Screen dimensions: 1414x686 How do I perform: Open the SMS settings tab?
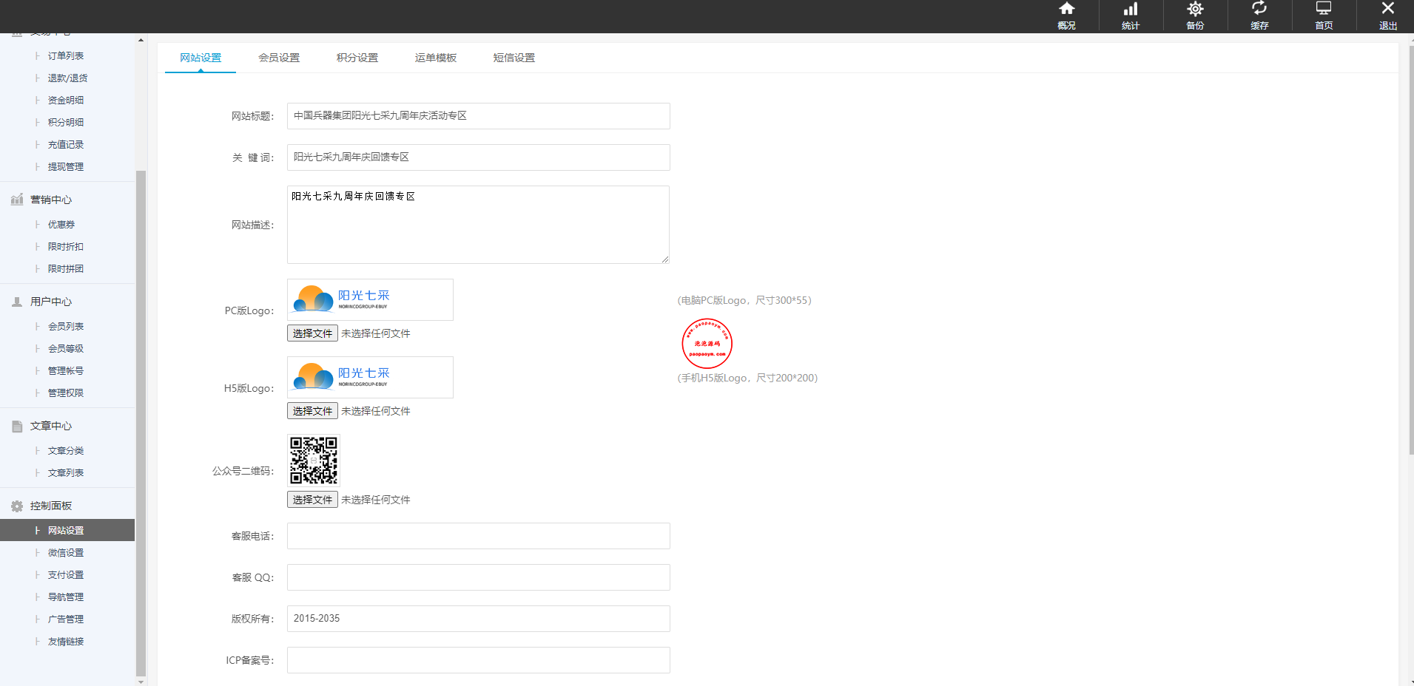click(x=514, y=58)
